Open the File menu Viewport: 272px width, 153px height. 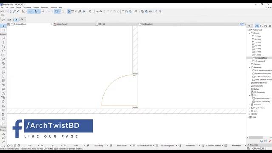[2, 8]
